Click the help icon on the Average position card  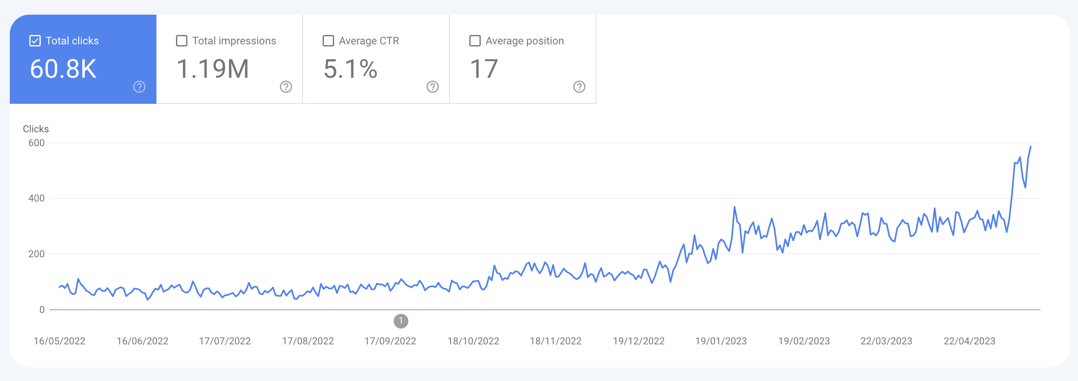pos(579,87)
